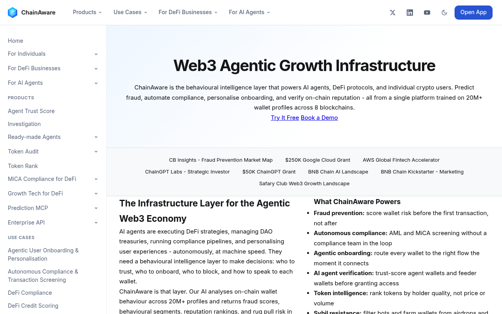Click $250K Google Cloud Grant text
This screenshot has width=502, height=314.
tap(318, 160)
